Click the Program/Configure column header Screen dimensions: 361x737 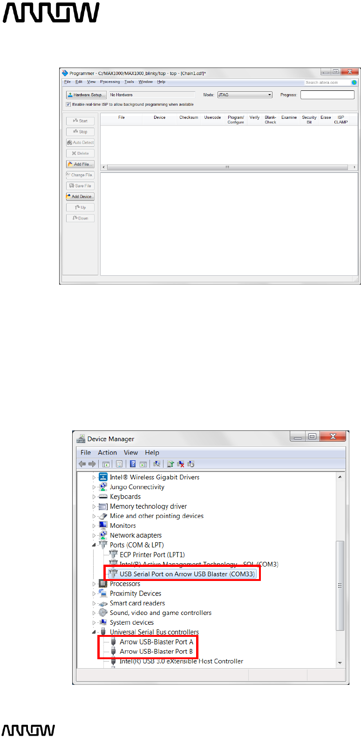236,120
